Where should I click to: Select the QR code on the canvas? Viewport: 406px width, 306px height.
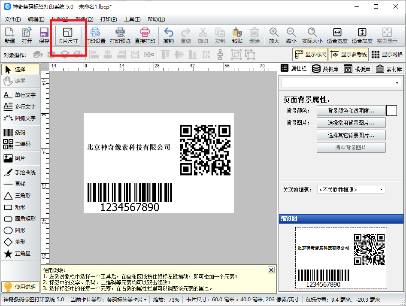pyautogui.click(x=205, y=150)
